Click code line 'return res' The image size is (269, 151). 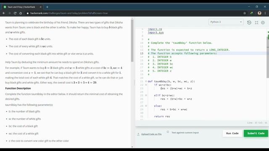coord(162,117)
